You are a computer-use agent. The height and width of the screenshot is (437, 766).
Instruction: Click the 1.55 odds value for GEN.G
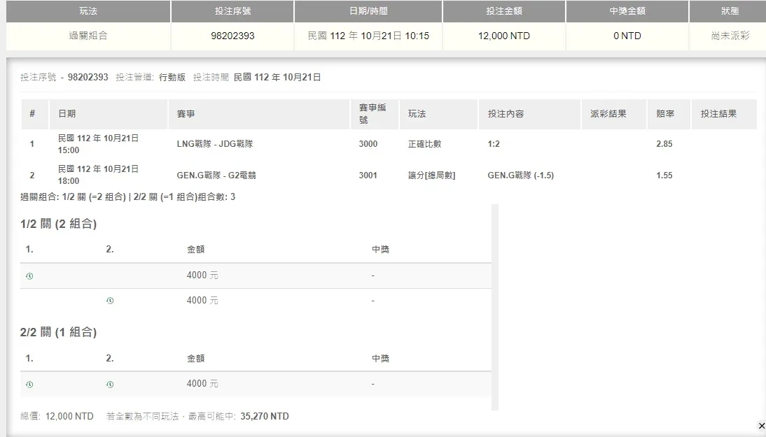coord(664,175)
